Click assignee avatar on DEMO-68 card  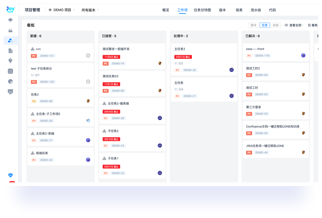(x=88, y=101)
